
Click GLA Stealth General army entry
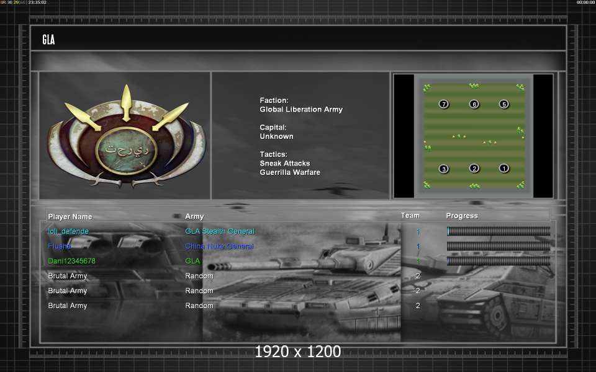(220, 231)
